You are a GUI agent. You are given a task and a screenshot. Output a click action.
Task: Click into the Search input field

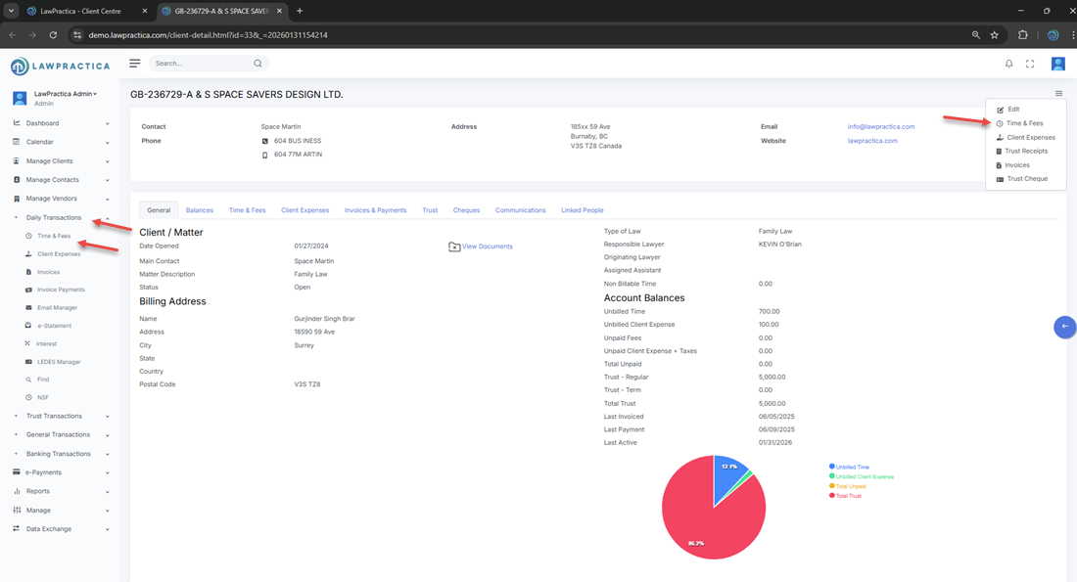201,64
